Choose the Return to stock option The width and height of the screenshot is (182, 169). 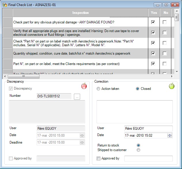(x=138, y=145)
